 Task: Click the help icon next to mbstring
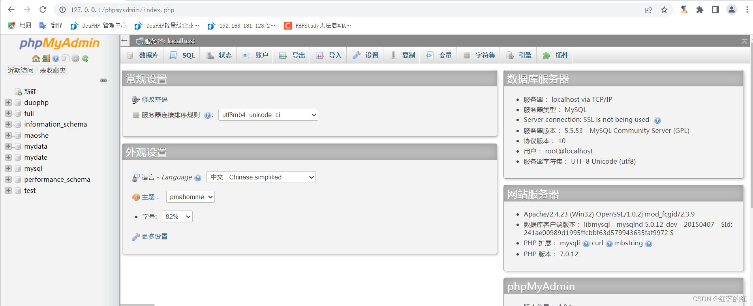[x=649, y=244]
